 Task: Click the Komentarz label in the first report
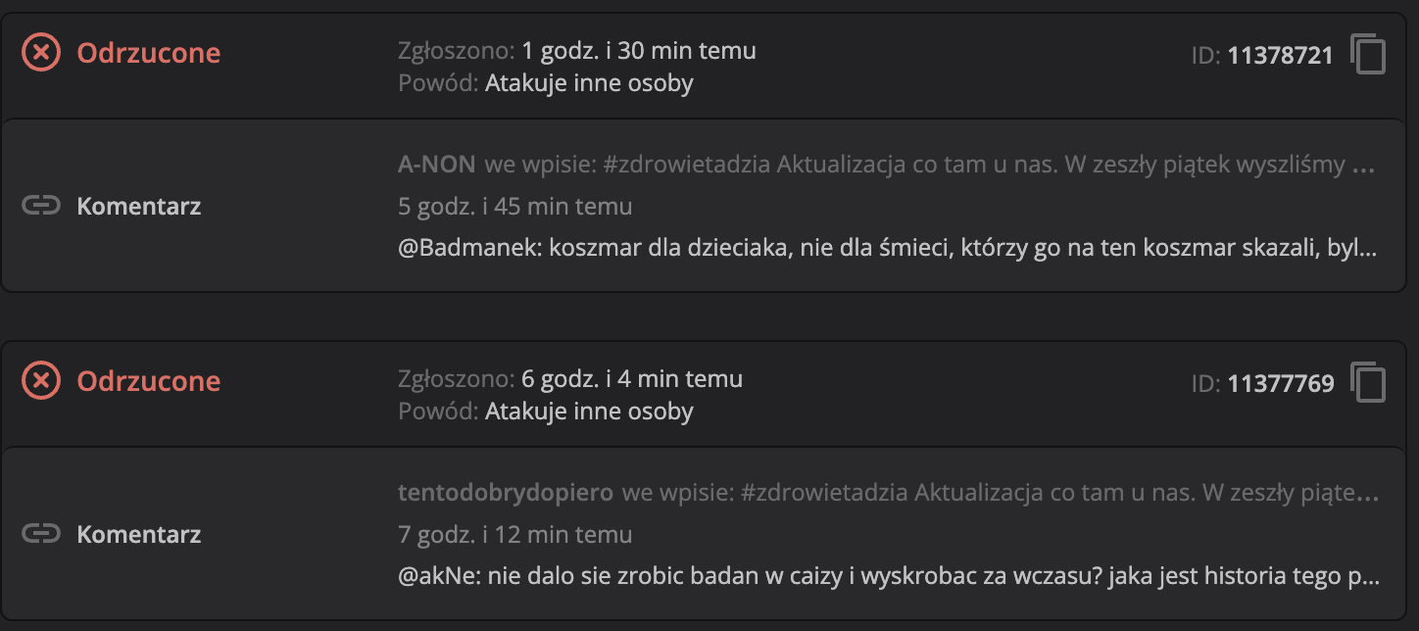pos(139,207)
